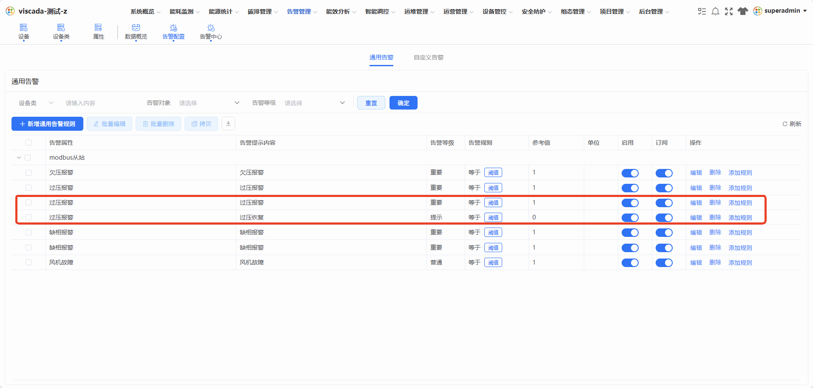Click the theme shirt icon
This screenshot has height=388, width=813.
pos(743,11)
